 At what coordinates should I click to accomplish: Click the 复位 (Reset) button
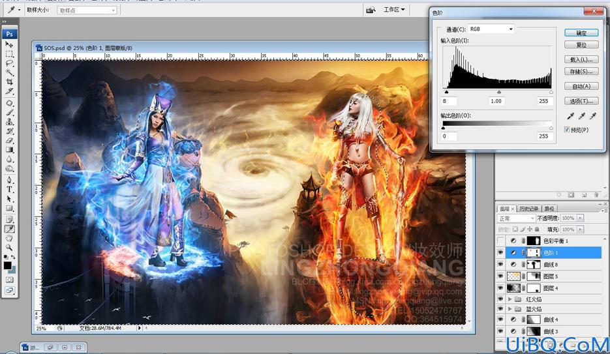click(581, 45)
